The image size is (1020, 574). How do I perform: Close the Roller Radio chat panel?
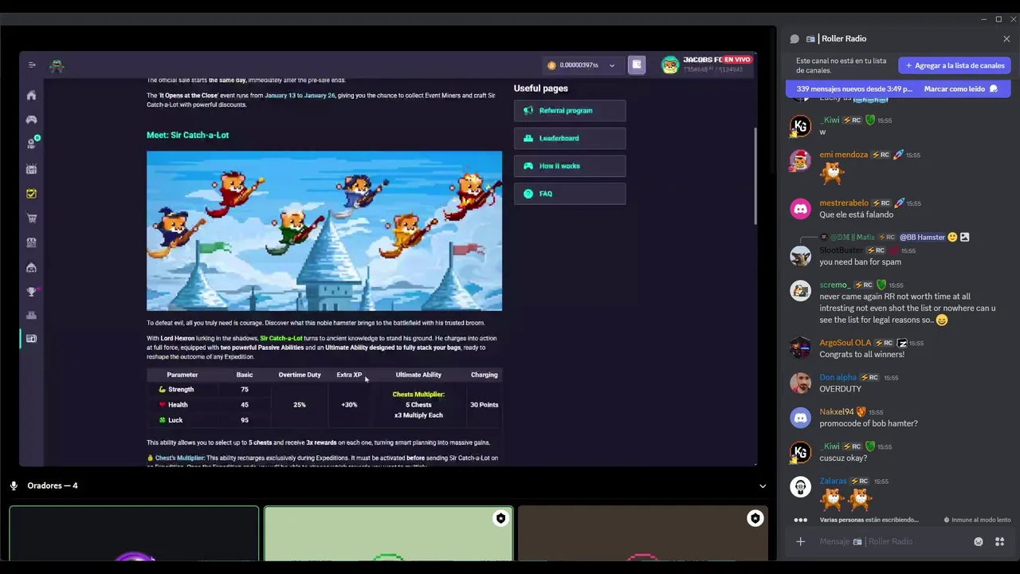click(1006, 39)
